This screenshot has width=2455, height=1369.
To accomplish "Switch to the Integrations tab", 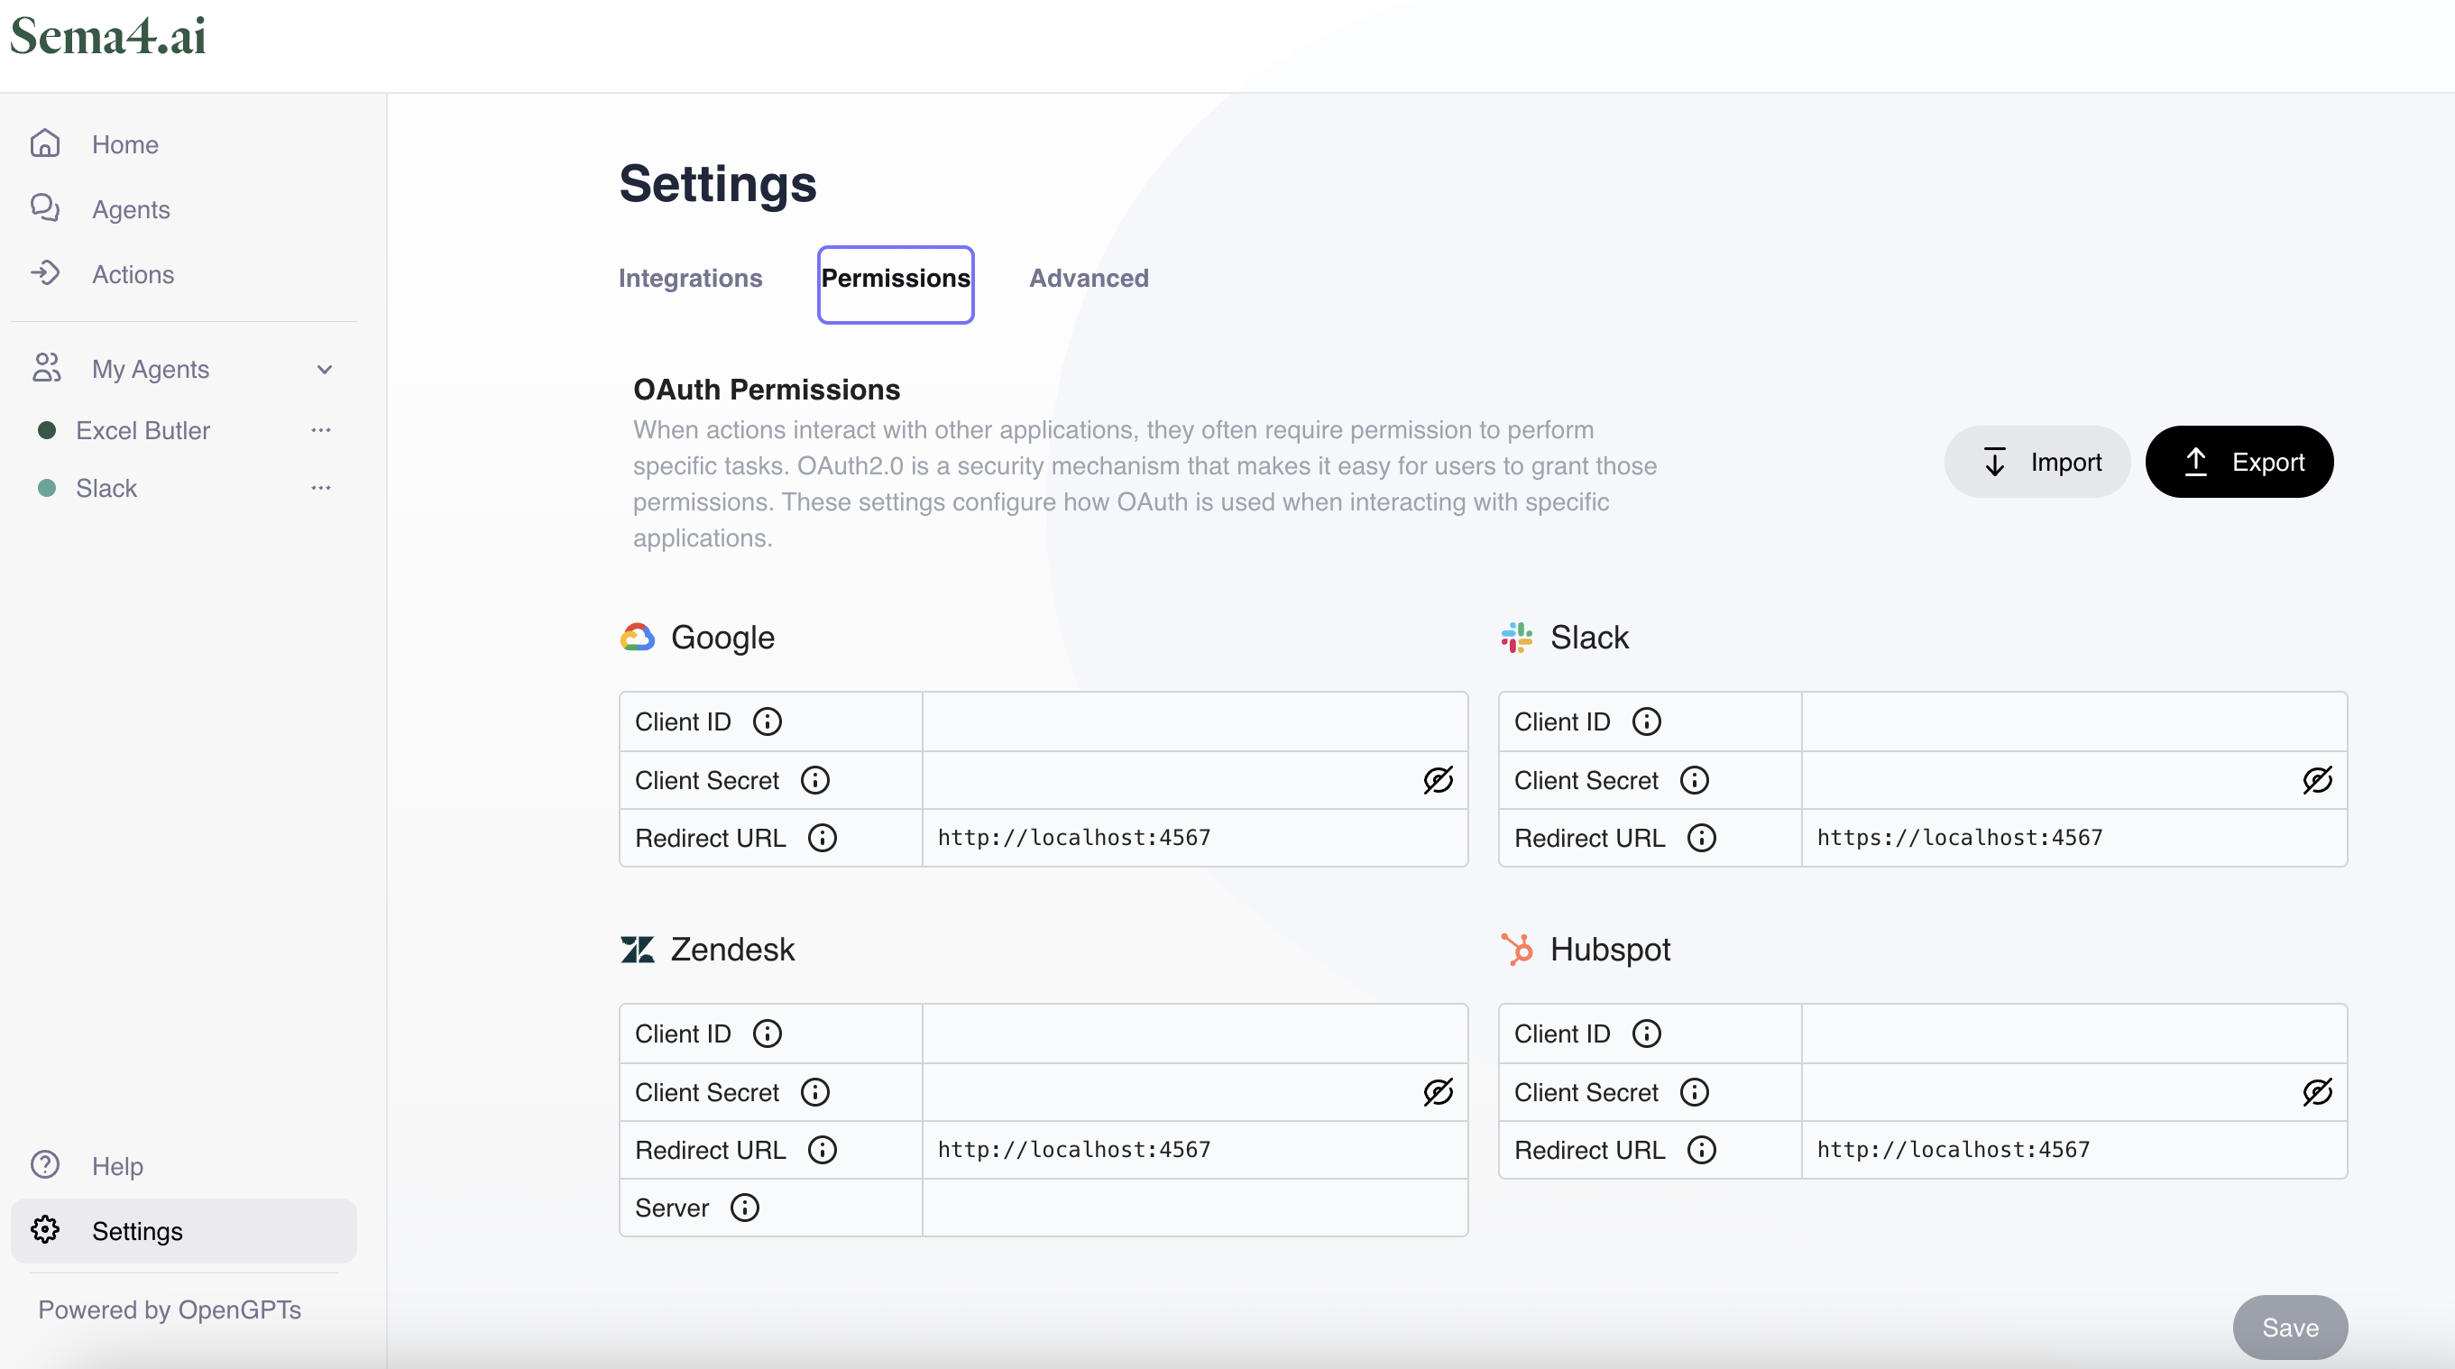I will [x=690, y=277].
